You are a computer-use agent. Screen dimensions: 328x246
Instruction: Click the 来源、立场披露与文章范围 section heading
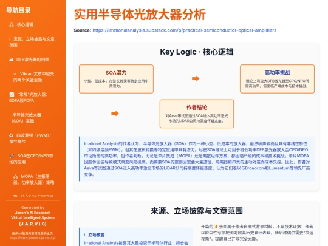pyautogui.click(x=197, y=211)
